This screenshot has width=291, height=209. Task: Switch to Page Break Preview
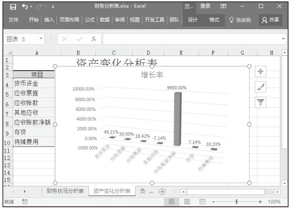[202, 202]
